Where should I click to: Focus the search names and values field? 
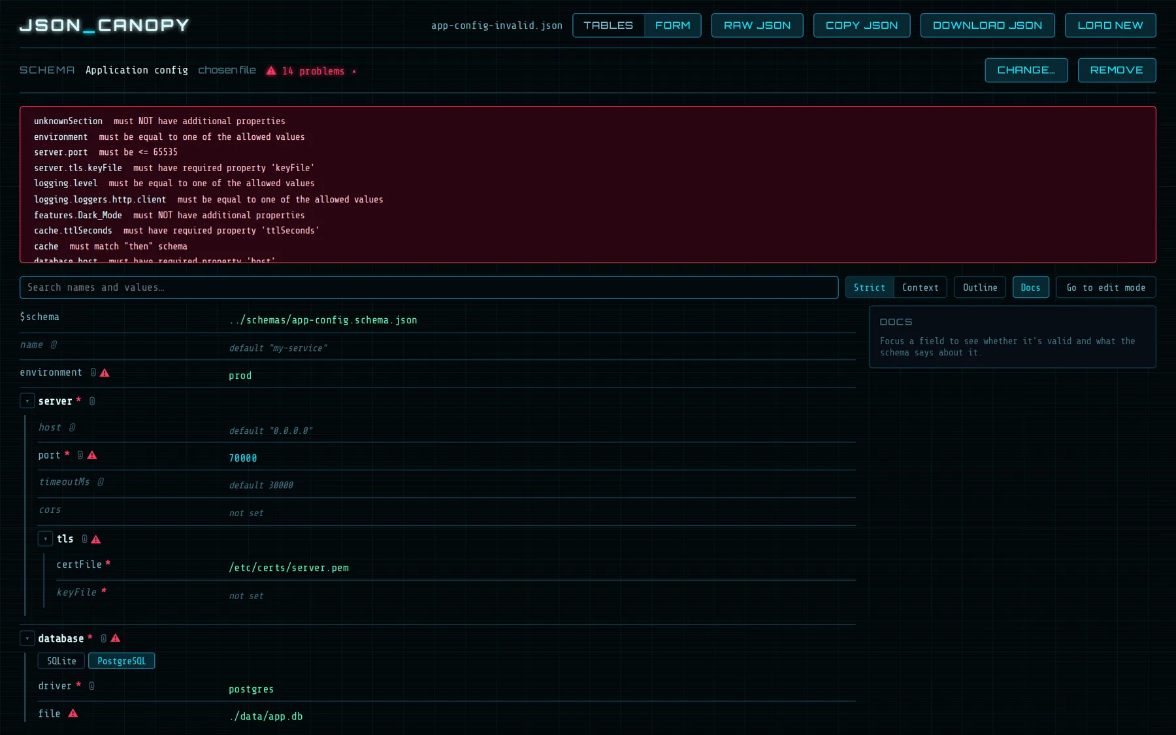point(429,287)
